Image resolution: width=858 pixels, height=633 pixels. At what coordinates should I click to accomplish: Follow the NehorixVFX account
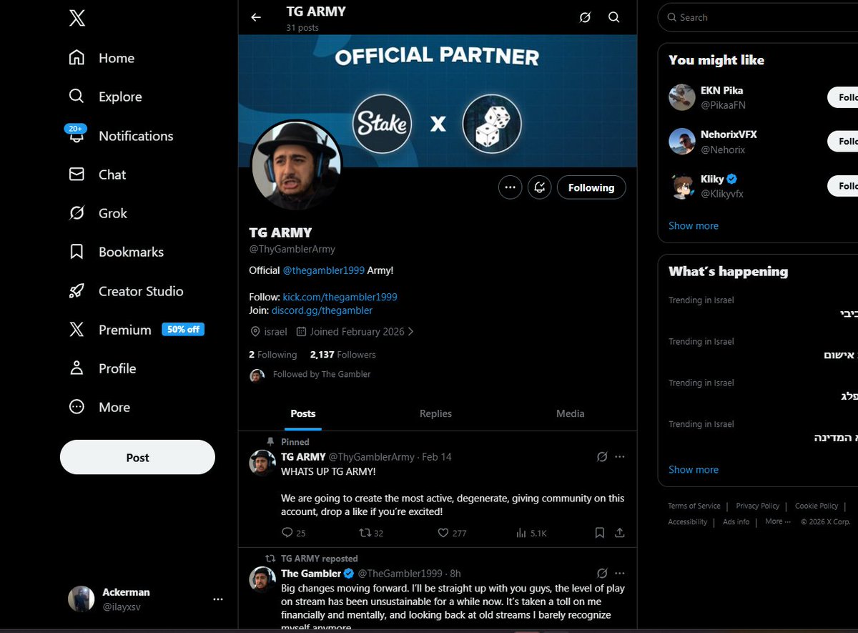coord(844,142)
